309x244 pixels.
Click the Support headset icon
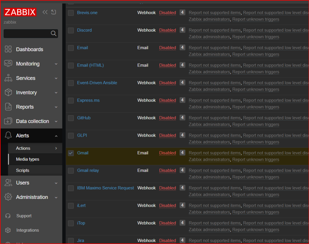click(x=8, y=216)
